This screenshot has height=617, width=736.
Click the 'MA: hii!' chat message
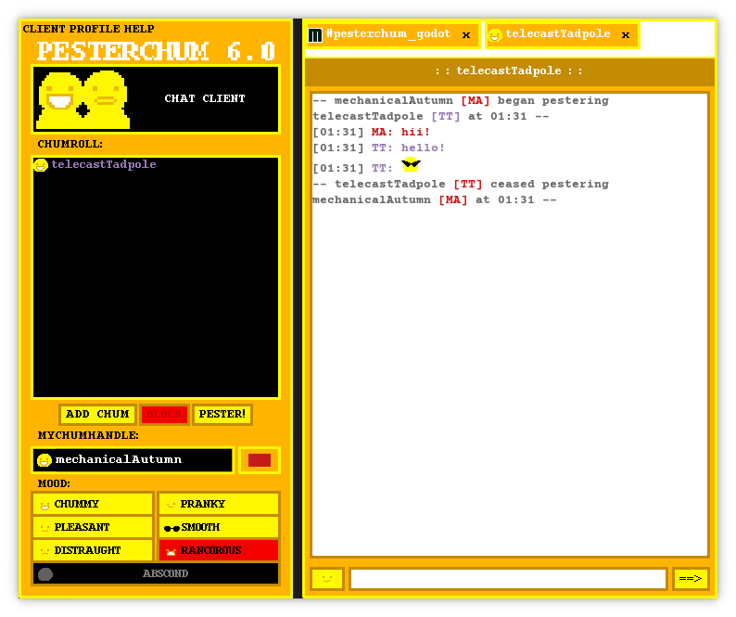[x=400, y=132]
